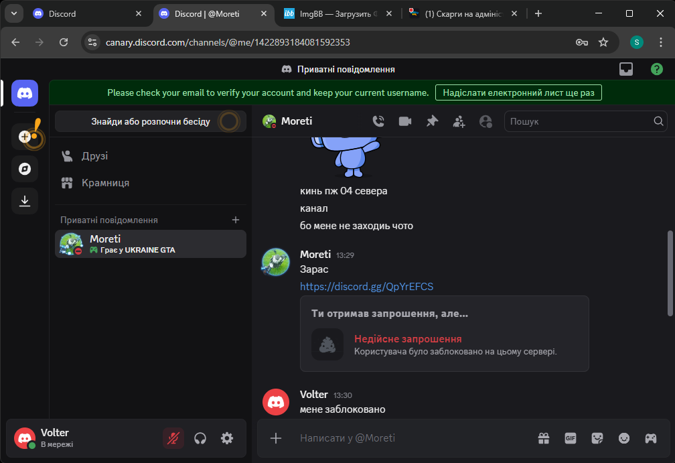
Task: Open the green Help question icon
Action: 656,69
